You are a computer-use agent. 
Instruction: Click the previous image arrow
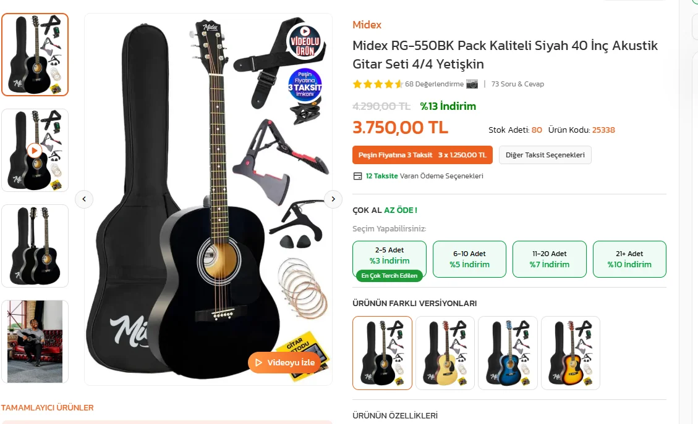point(84,199)
